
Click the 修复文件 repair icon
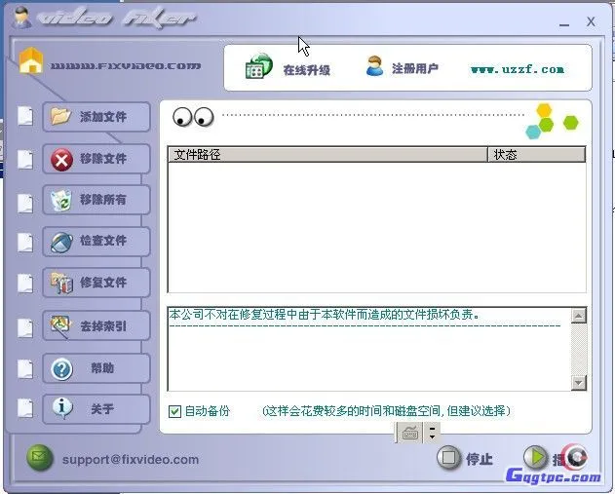pos(61,283)
